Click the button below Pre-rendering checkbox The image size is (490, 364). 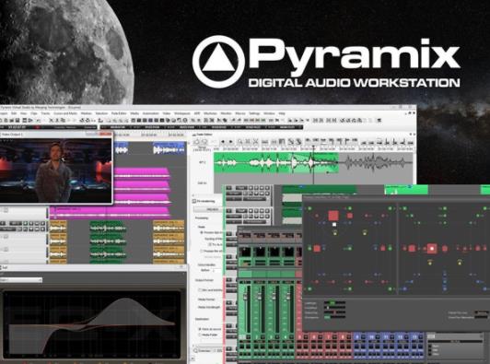point(207,209)
